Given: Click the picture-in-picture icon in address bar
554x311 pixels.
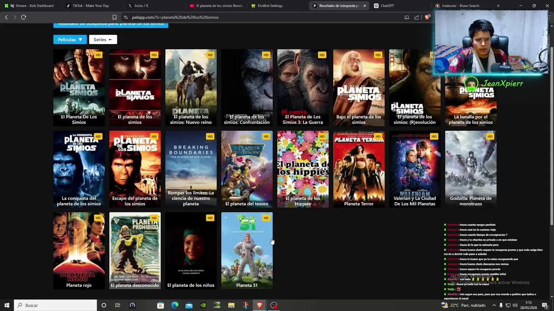Looking at the screenshot, I should pyautogui.click(x=407, y=17).
